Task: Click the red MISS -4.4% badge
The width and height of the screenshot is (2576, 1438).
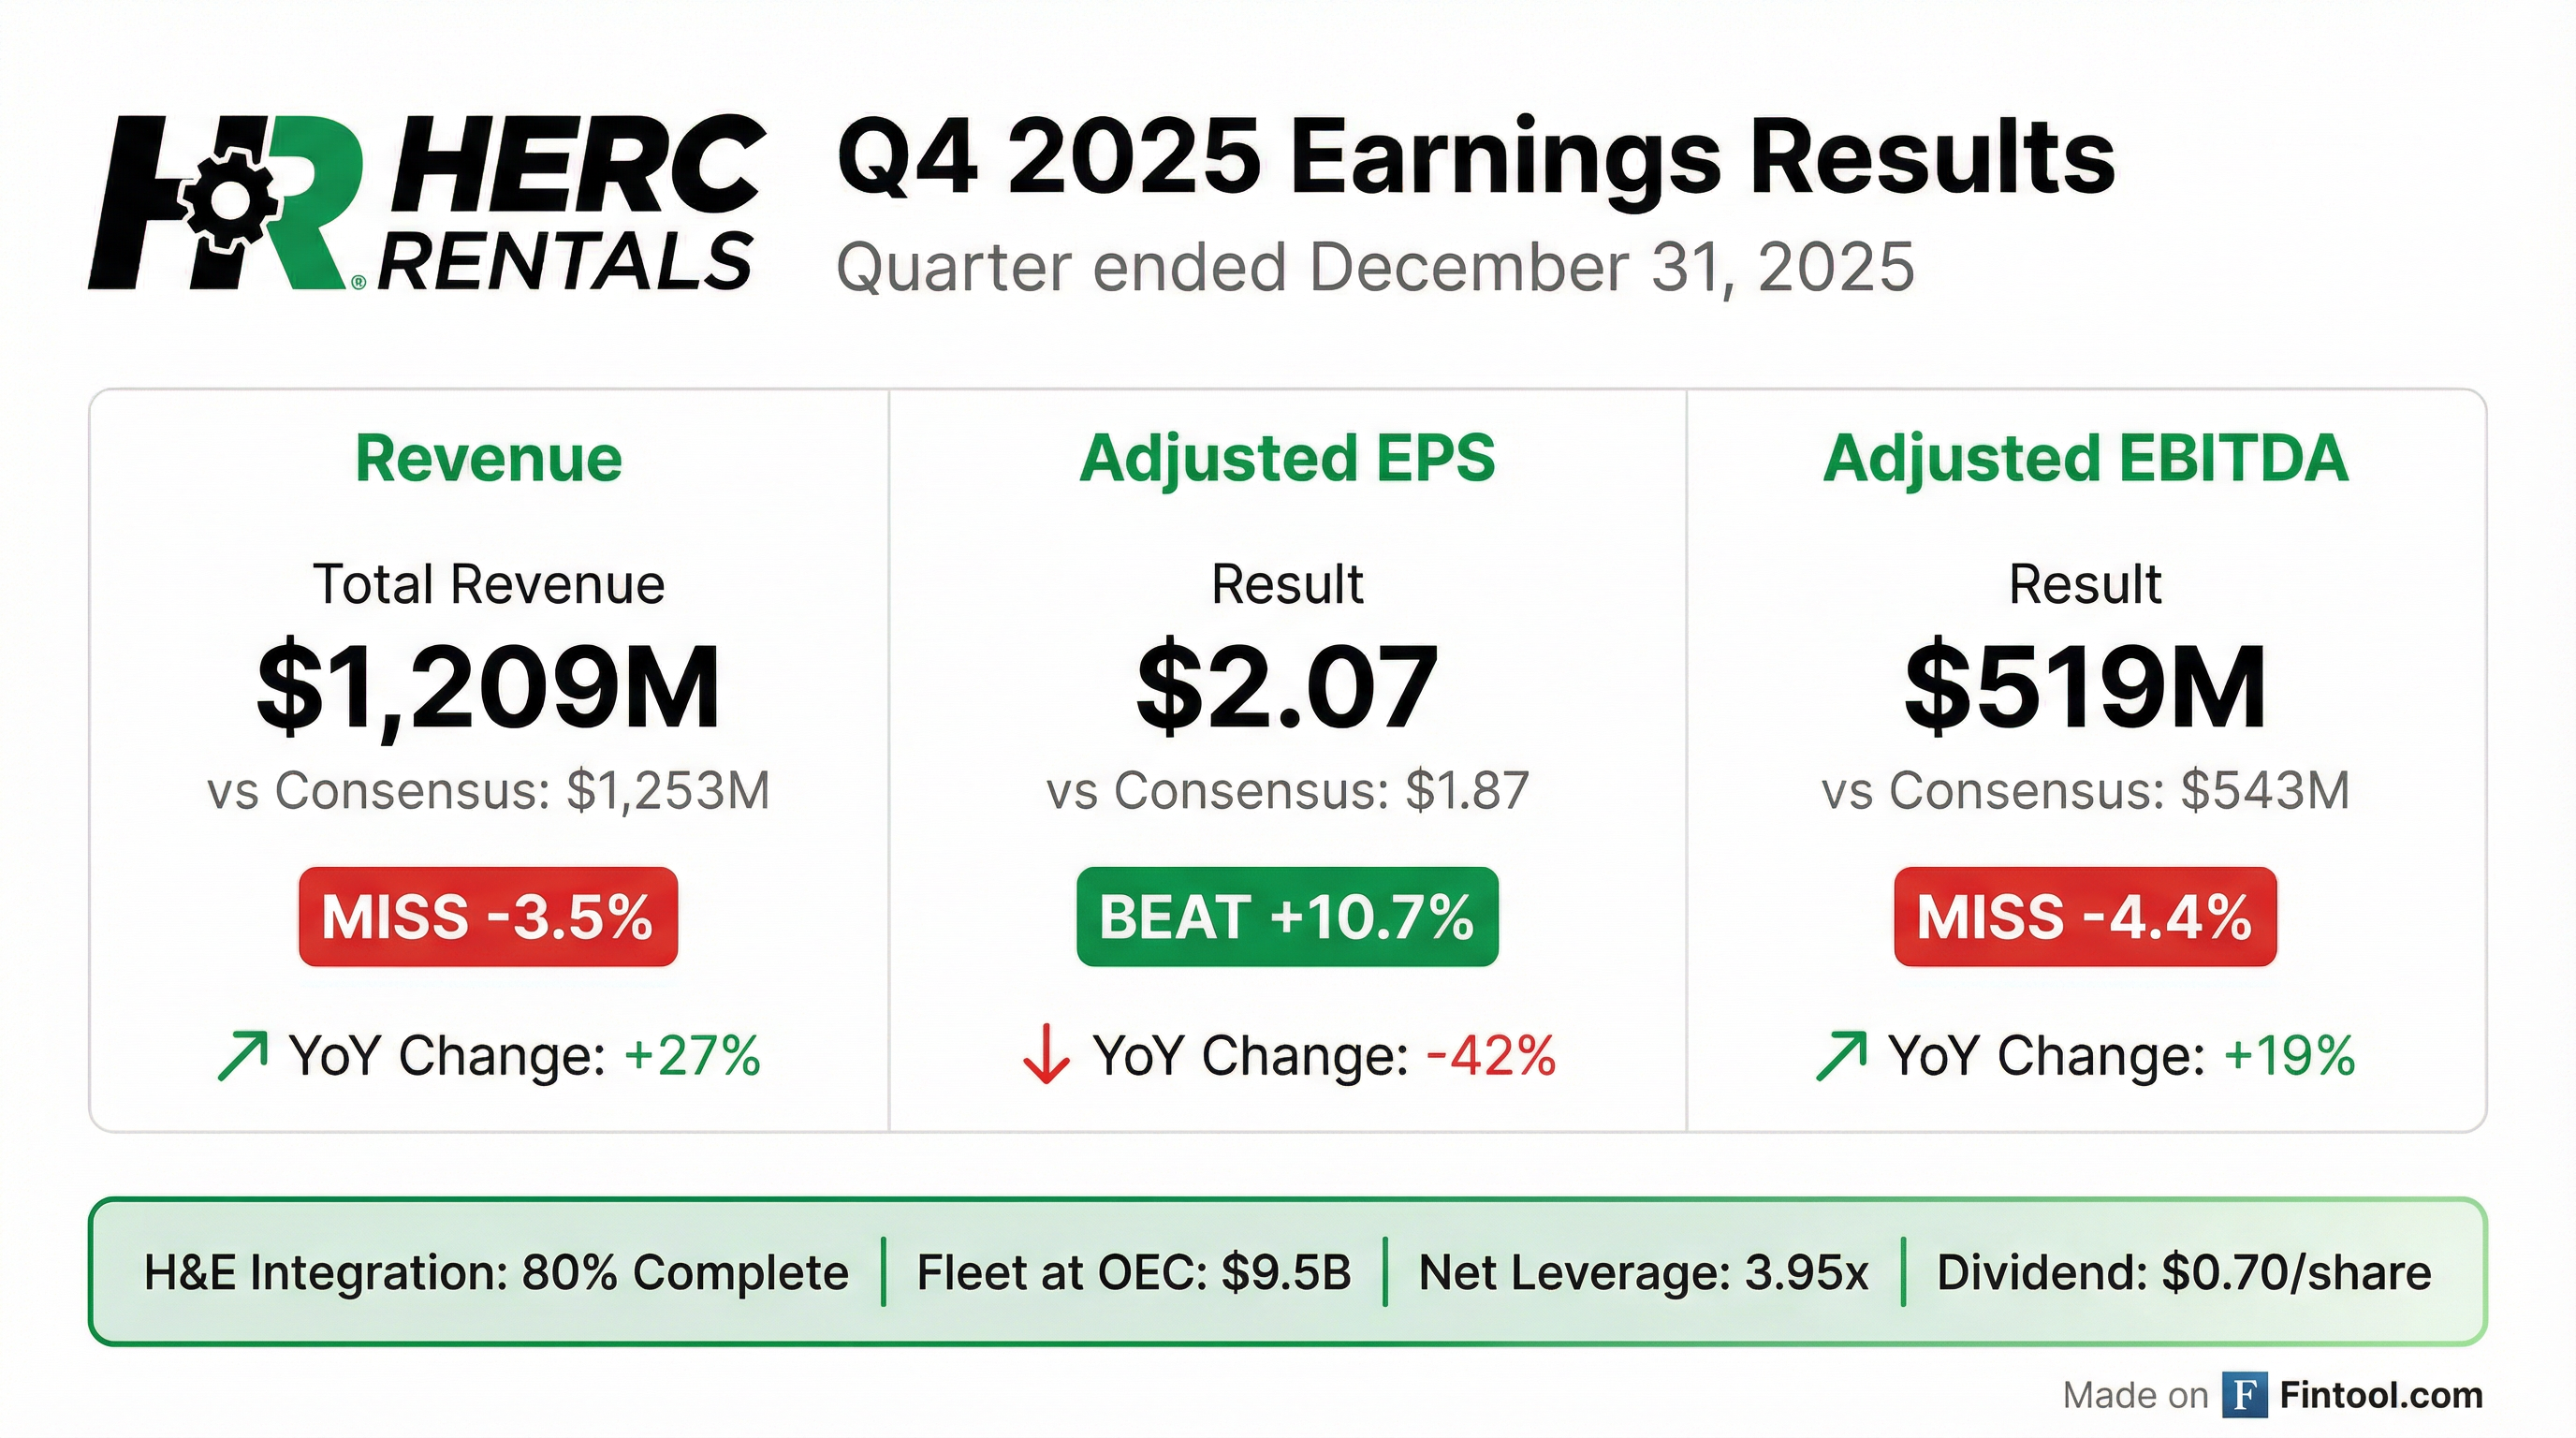Action: [x=2085, y=916]
